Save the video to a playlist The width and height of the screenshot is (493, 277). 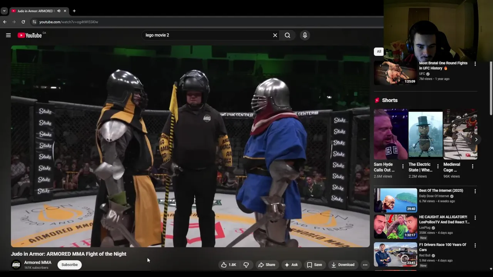314,265
